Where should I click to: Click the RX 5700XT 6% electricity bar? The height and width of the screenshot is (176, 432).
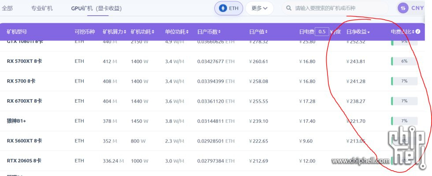(x=404, y=61)
